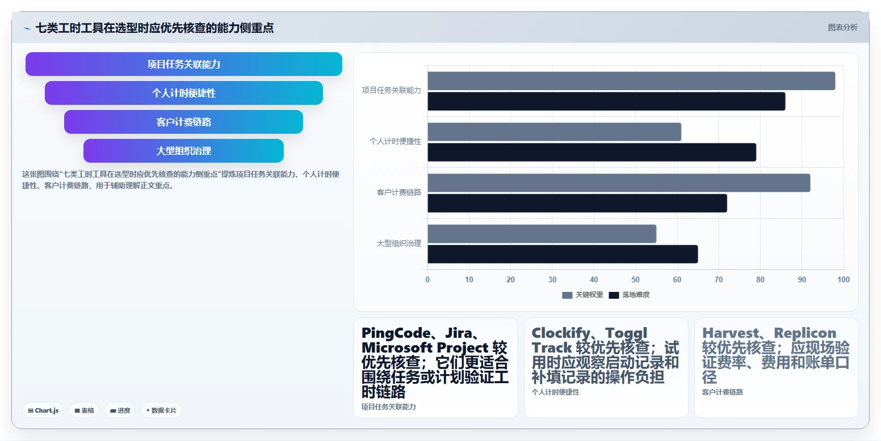Click the x-axis tick value 100
Image resolution: width=881 pixels, height=441 pixels.
click(x=844, y=279)
